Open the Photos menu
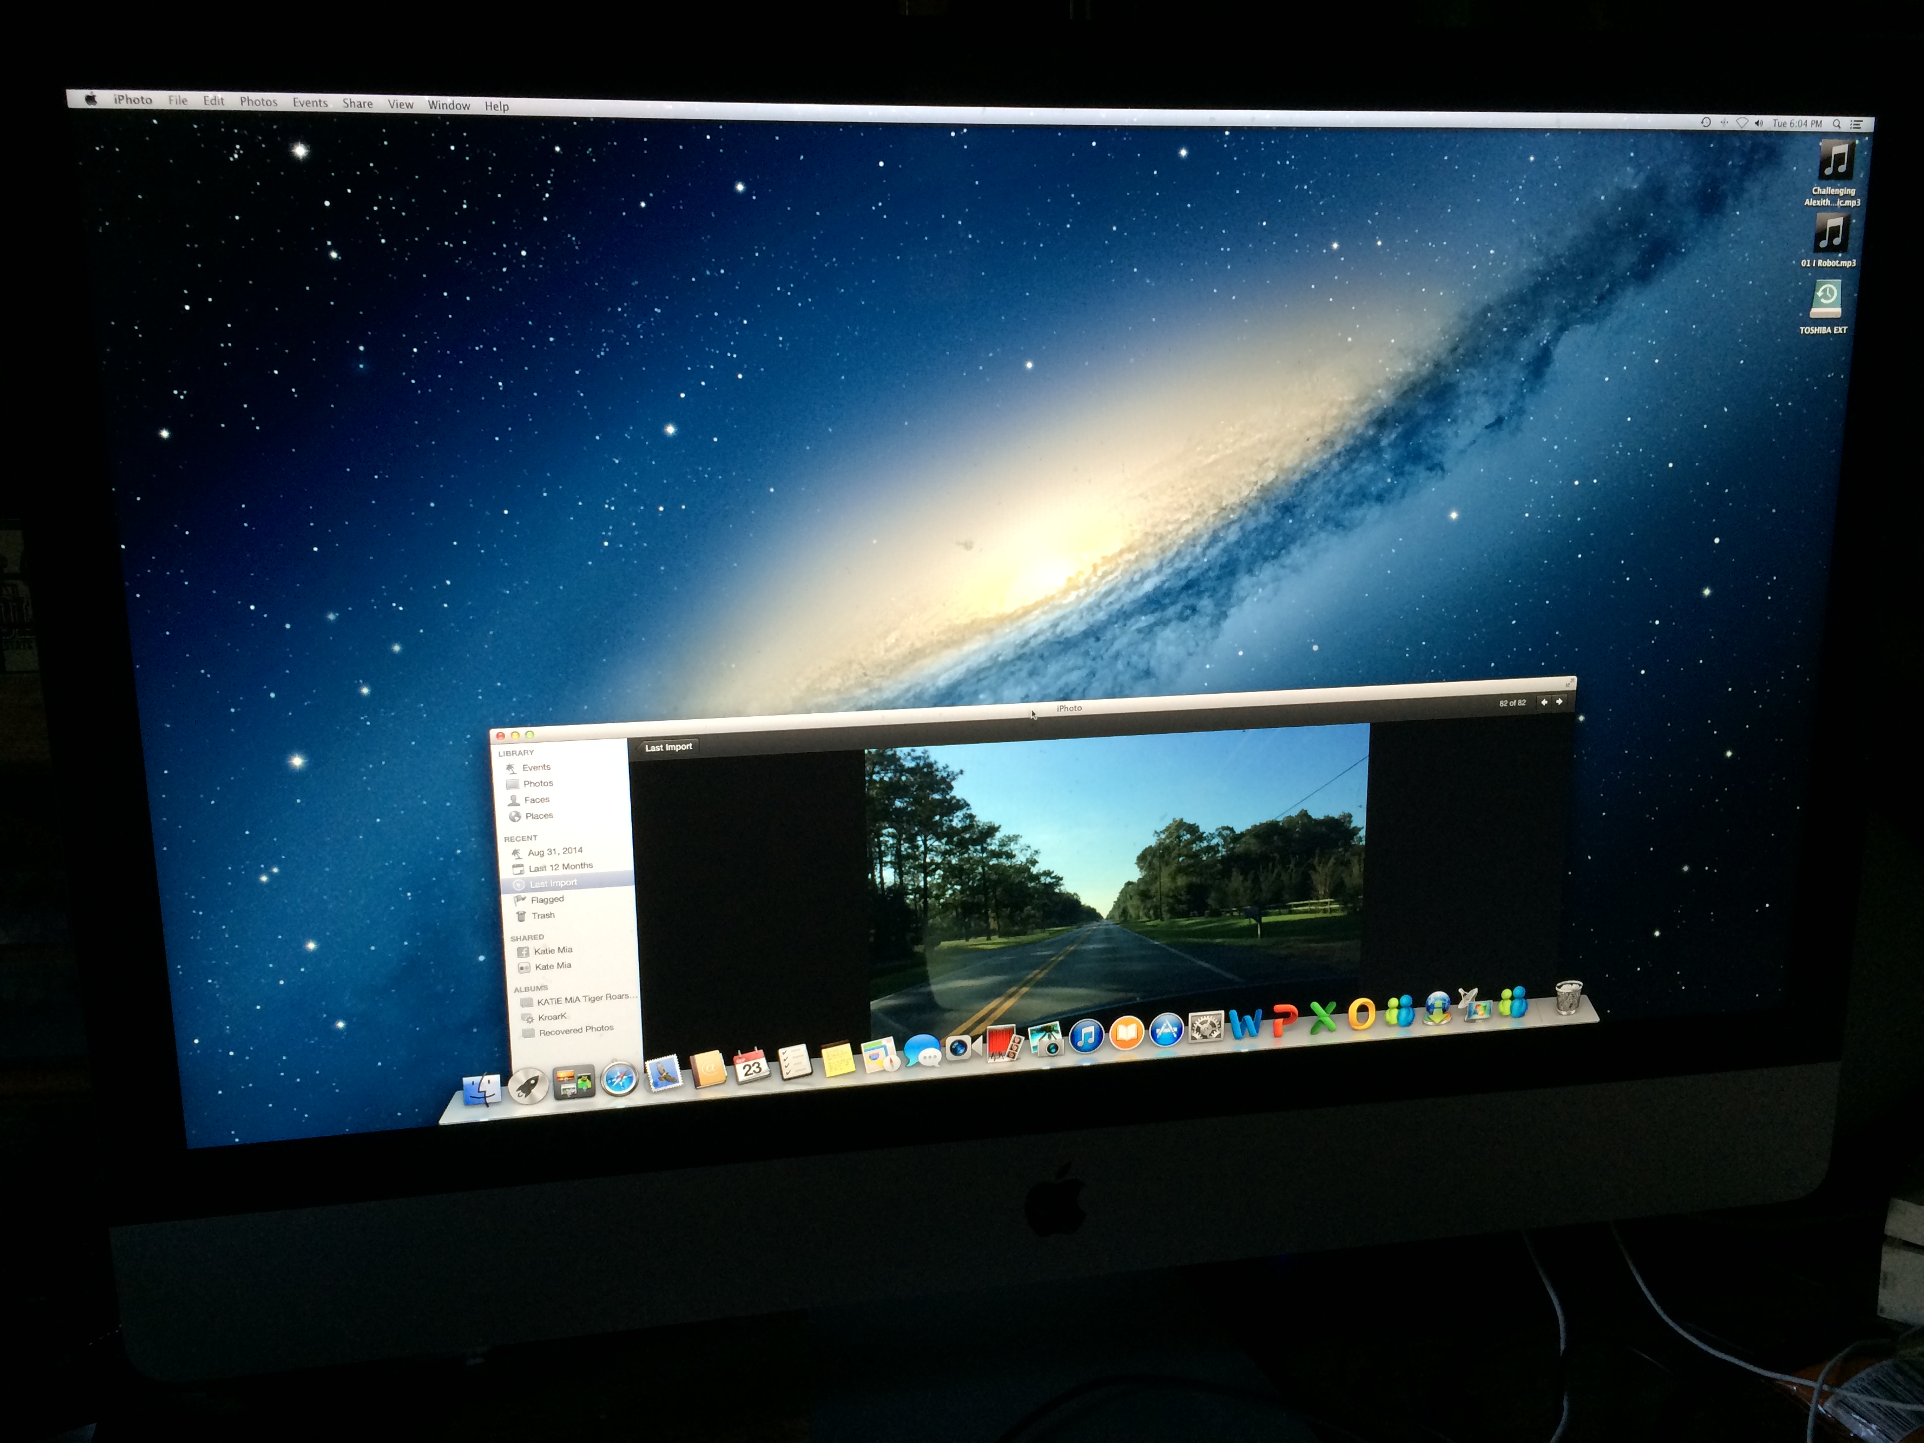The image size is (1924, 1443). [x=258, y=102]
